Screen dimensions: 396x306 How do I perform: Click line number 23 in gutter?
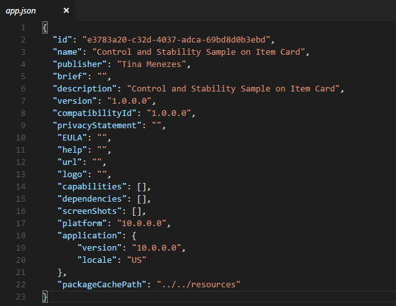(21, 296)
